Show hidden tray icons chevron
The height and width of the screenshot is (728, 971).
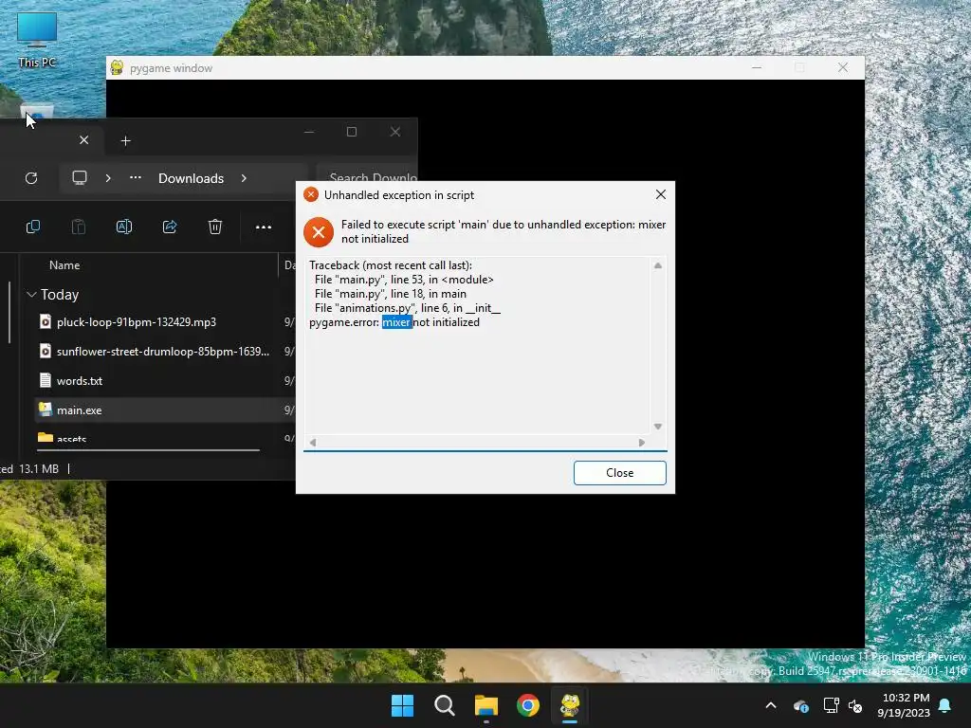(x=771, y=705)
